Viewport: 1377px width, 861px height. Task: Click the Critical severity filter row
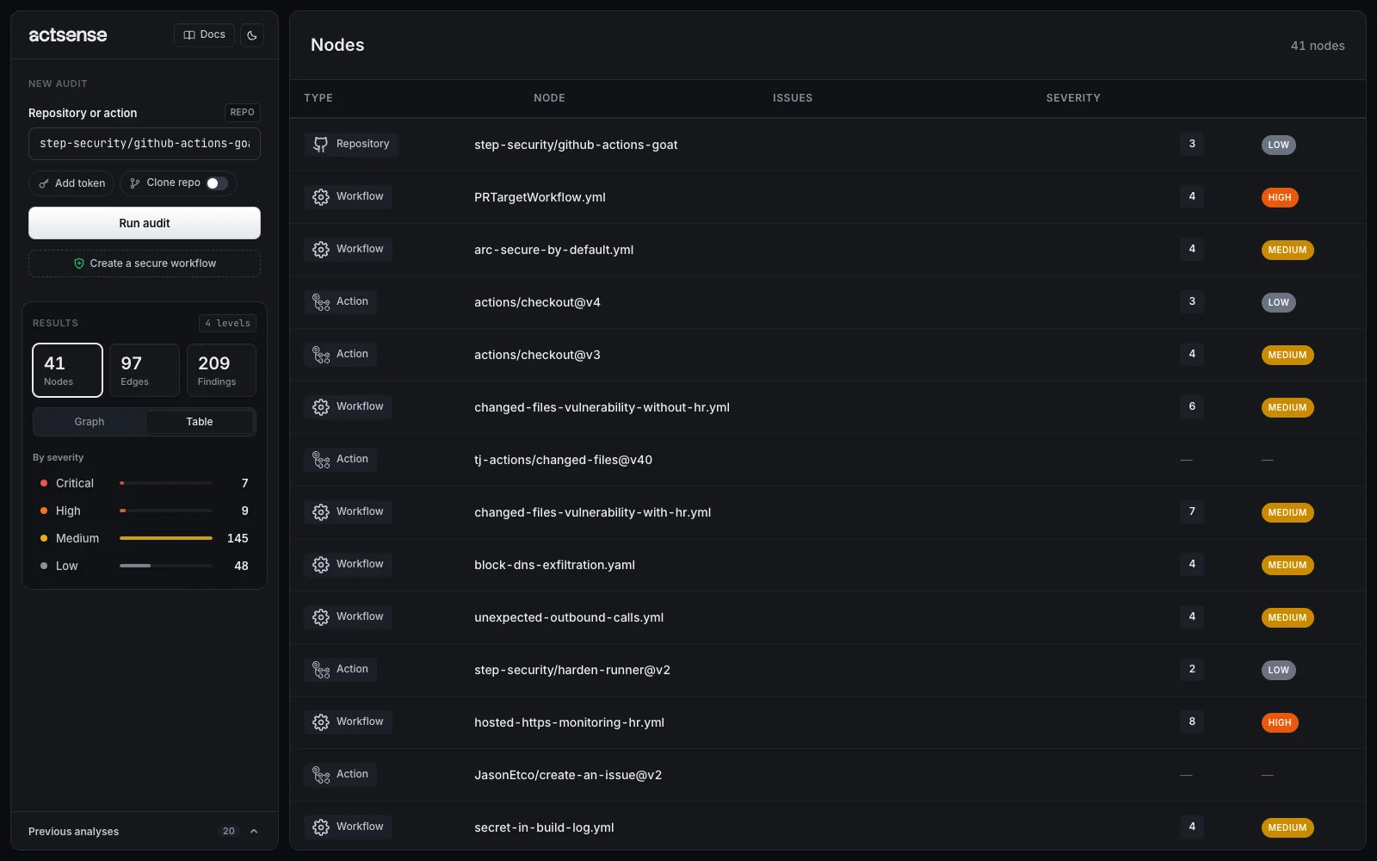[145, 483]
